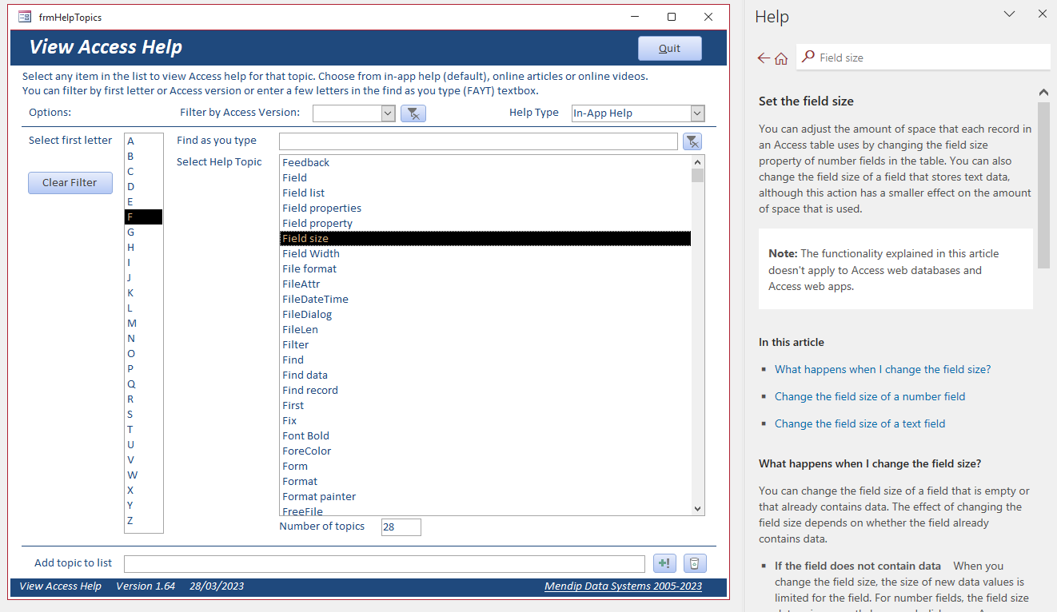Click the Quit button
Image resolution: width=1057 pixels, height=612 pixels.
[x=669, y=49]
